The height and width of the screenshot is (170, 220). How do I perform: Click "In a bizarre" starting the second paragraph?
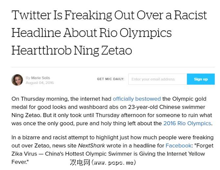26,137
